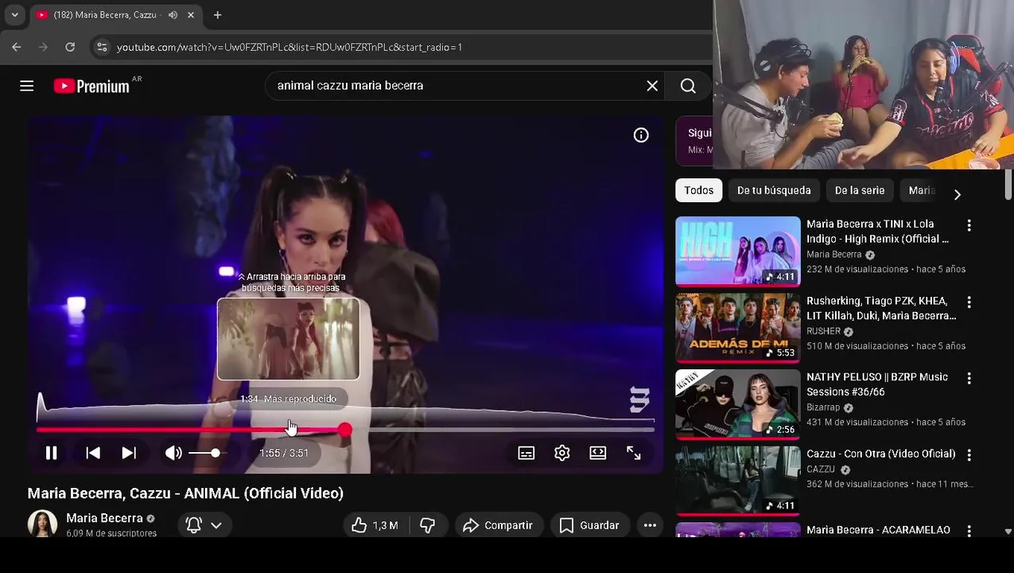Open more actions three-dot button
Viewport: 1014px width, 573px height.
coord(650,525)
